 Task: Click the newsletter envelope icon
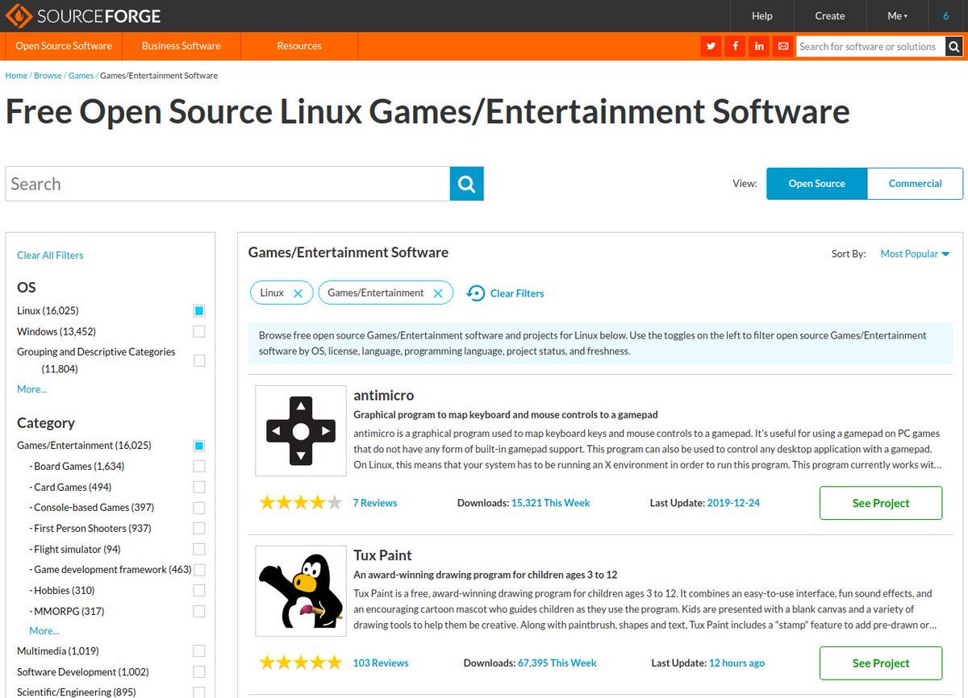[x=783, y=46]
